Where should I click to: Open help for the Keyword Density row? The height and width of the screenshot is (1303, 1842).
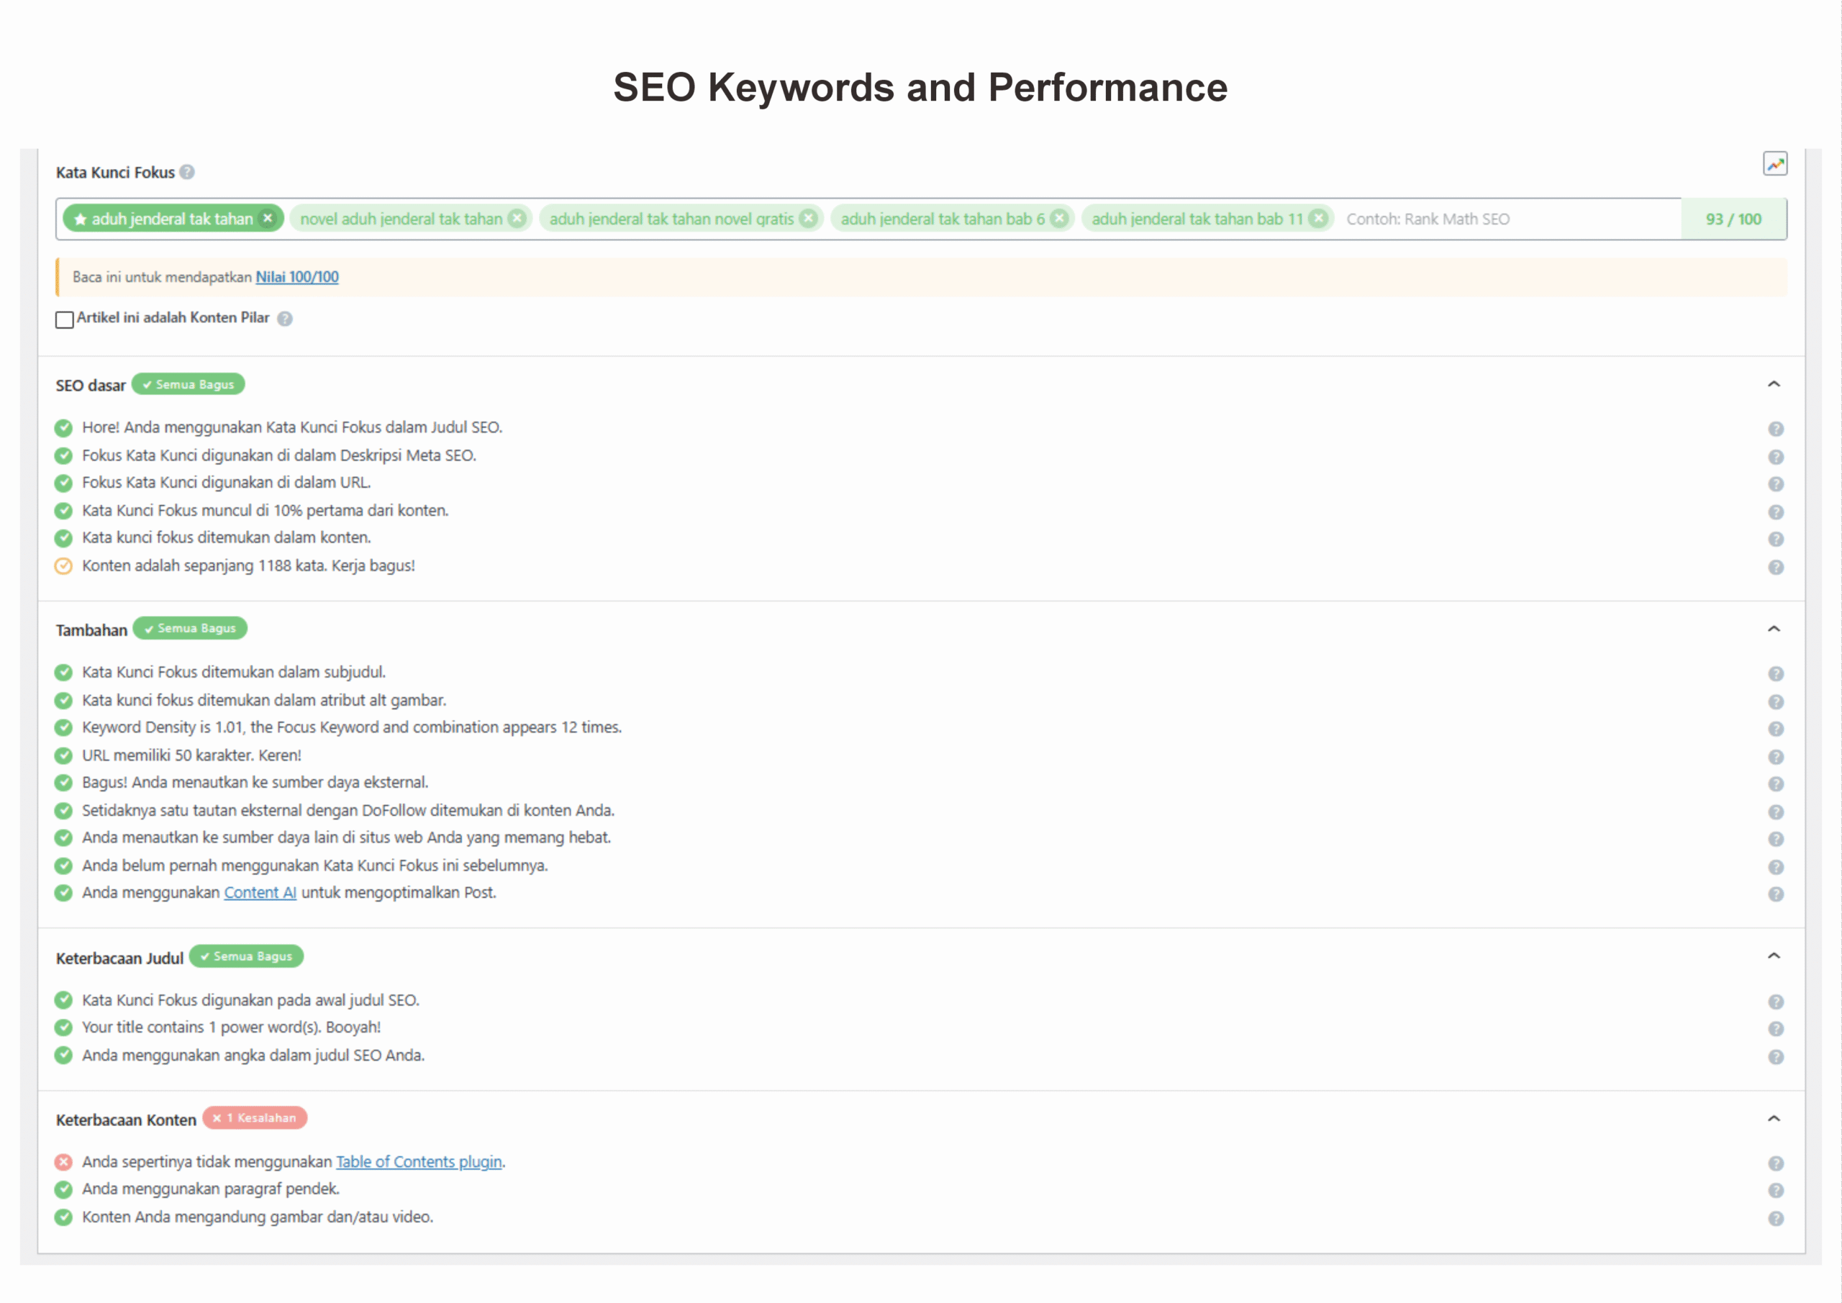(1775, 729)
